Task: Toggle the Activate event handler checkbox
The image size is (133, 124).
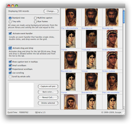Action: click(10, 33)
